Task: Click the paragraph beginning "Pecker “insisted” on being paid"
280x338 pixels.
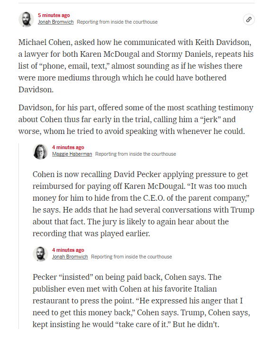Action: [x=141, y=301]
